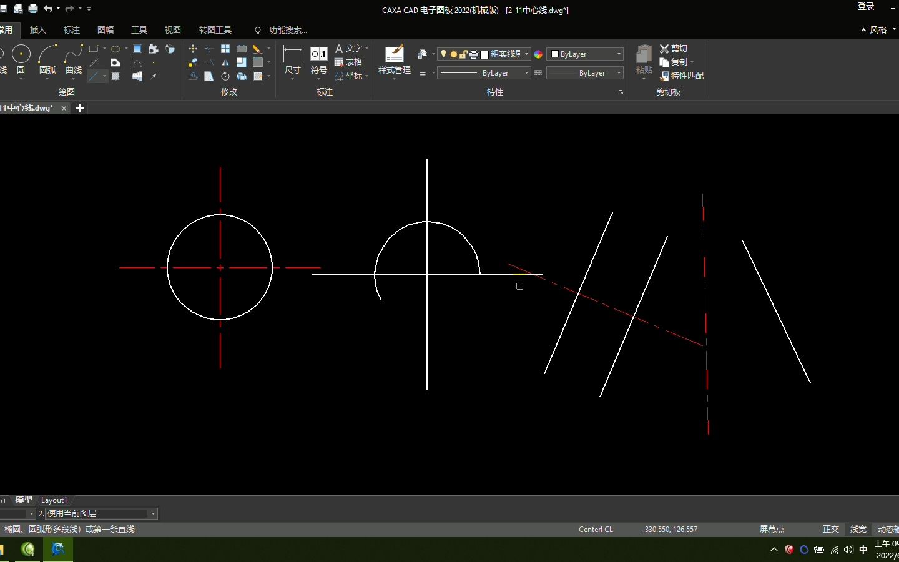
Task: Open the color wheel picker
Action: point(538,54)
